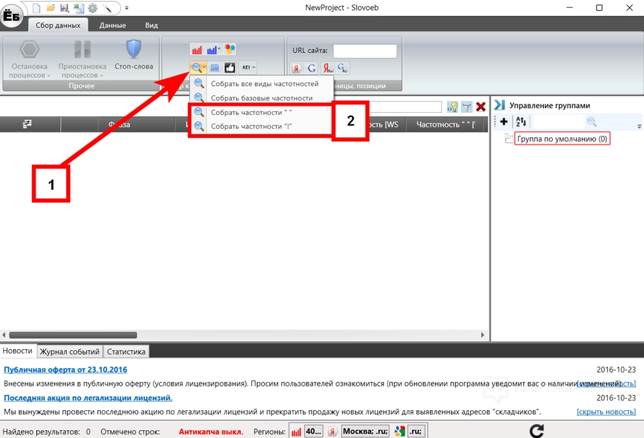Click the Google relevance G Rel icon
The image size is (644, 438).
tap(342, 68)
